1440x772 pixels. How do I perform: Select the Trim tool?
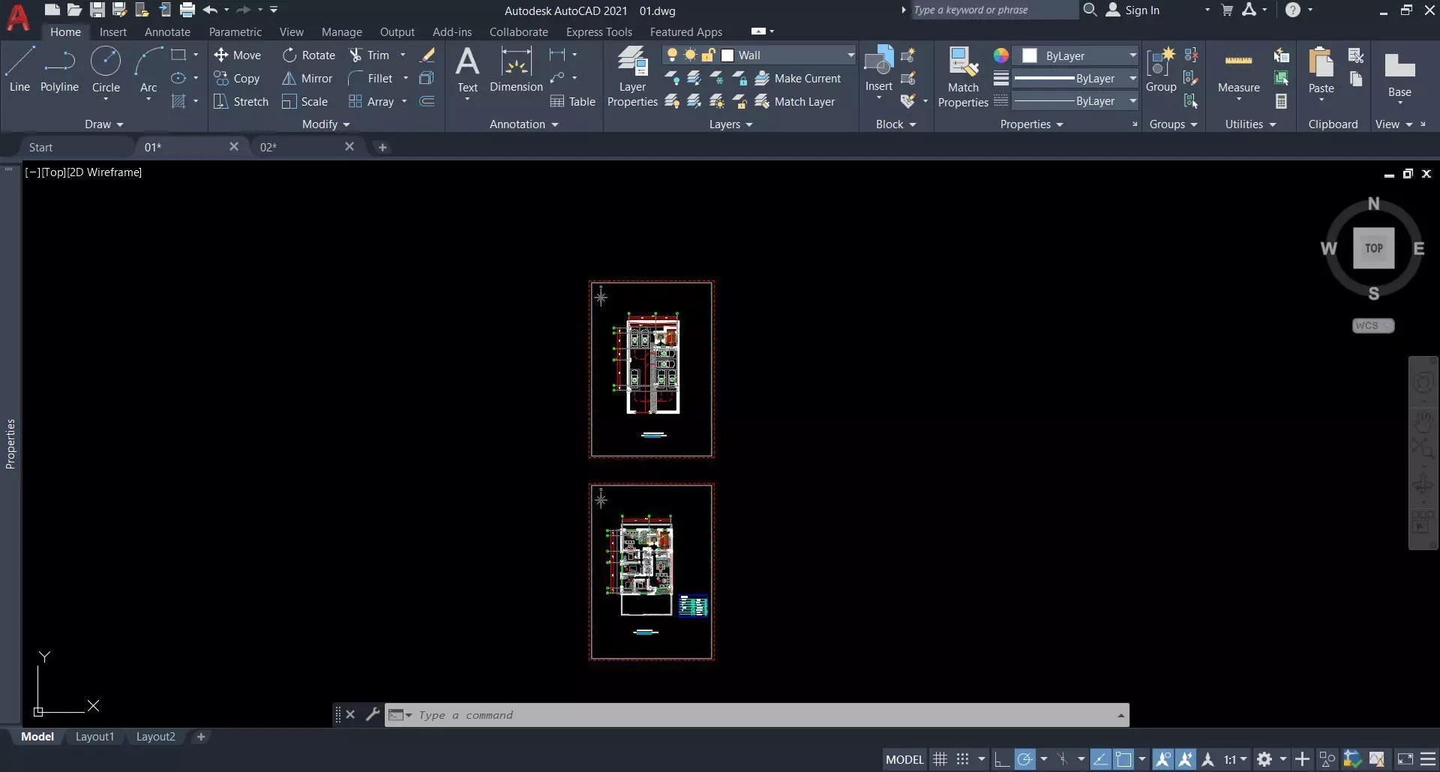point(369,55)
